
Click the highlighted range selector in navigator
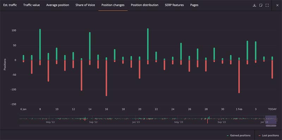pyautogui.click(x=271, y=120)
